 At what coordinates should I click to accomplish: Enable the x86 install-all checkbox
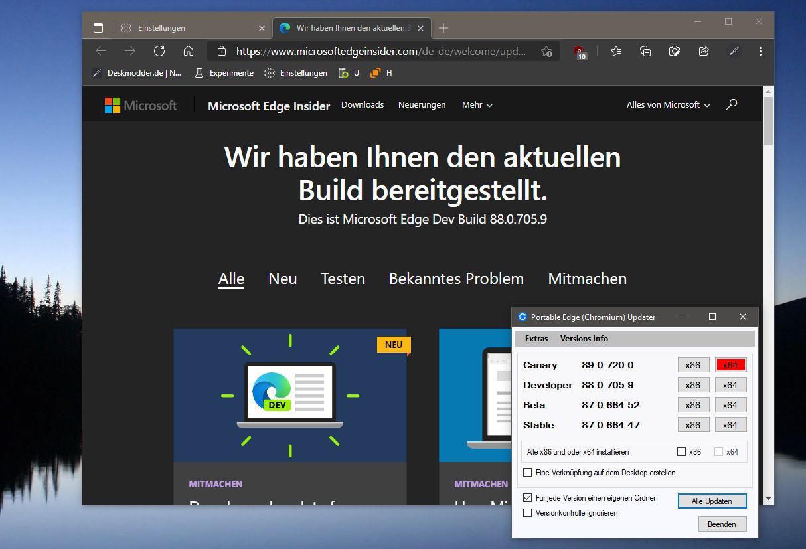(681, 452)
